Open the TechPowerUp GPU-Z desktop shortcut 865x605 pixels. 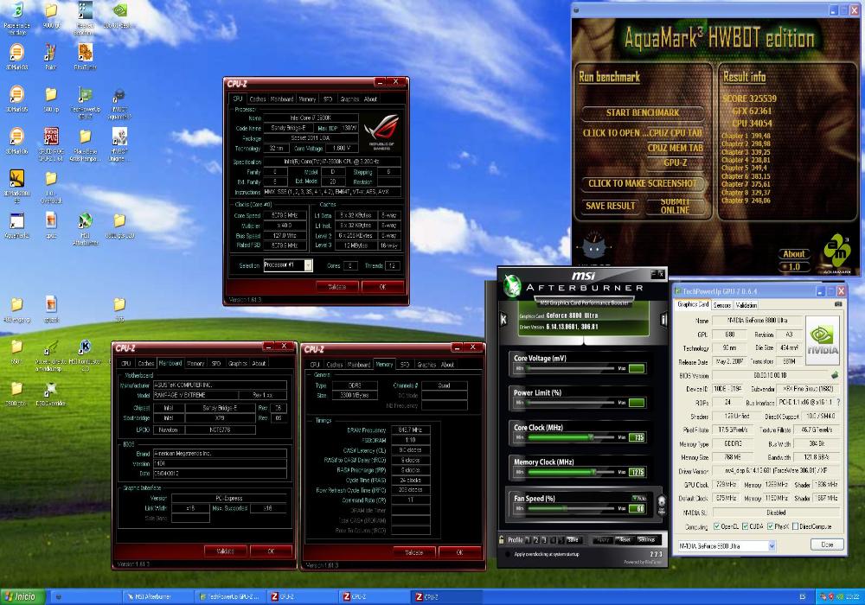point(85,102)
